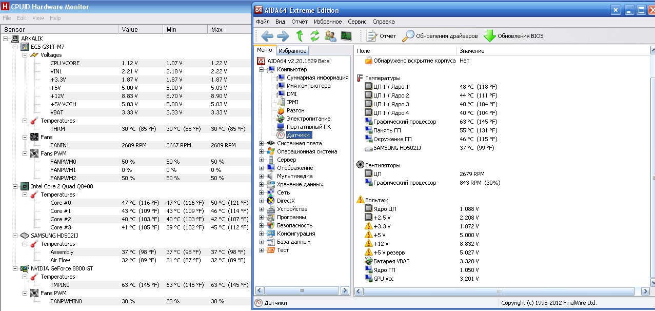The height and width of the screenshot is (311, 655).
Task: Click the Forward arrow in AIDA64 toolbar
Action: 283,36
